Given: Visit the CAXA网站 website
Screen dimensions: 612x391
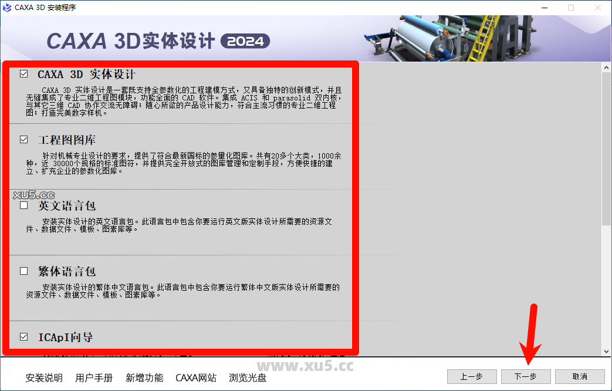Looking at the screenshot, I should [196, 378].
